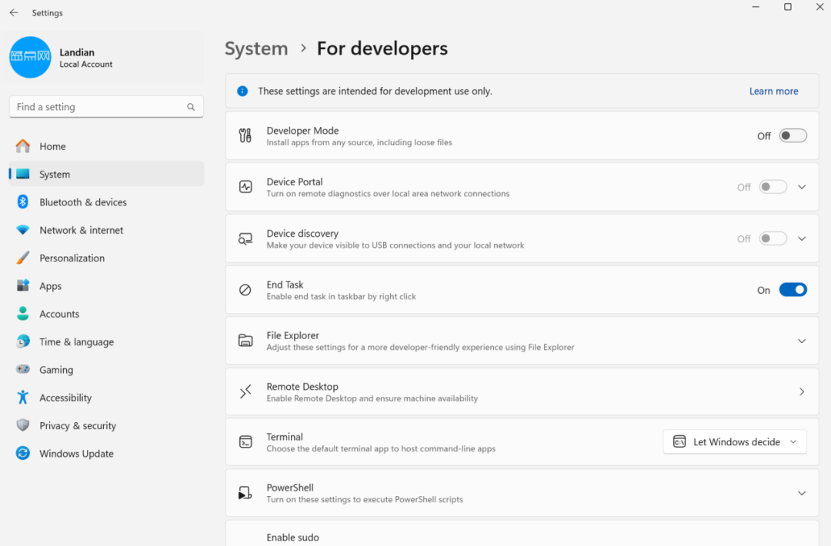The image size is (831, 546).
Task: Open Accessibility settings
Action: click(106, 398)
